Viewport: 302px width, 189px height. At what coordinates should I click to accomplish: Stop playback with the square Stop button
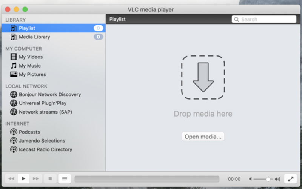tap(50, 178)
